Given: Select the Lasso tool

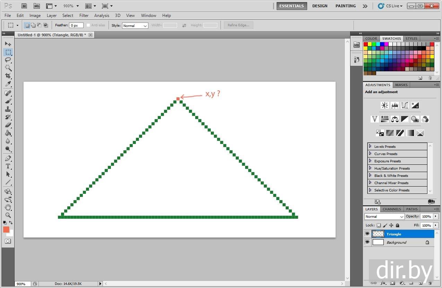Looking at the screenshot, I should pos(8,60).
